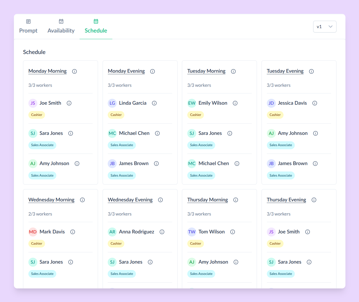The height and width of the screenshot is (302, 359).
Task: View info for James Brown in Tuesday Evening
Action: click(x=315, y=164)
